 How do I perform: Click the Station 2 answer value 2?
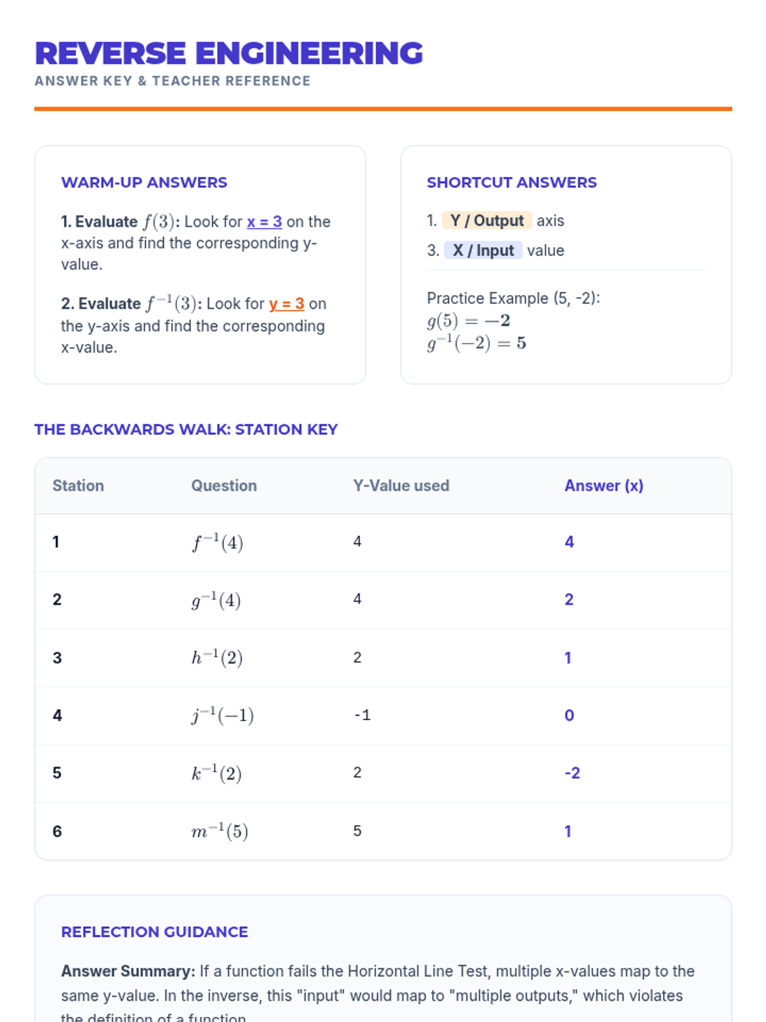569,600
